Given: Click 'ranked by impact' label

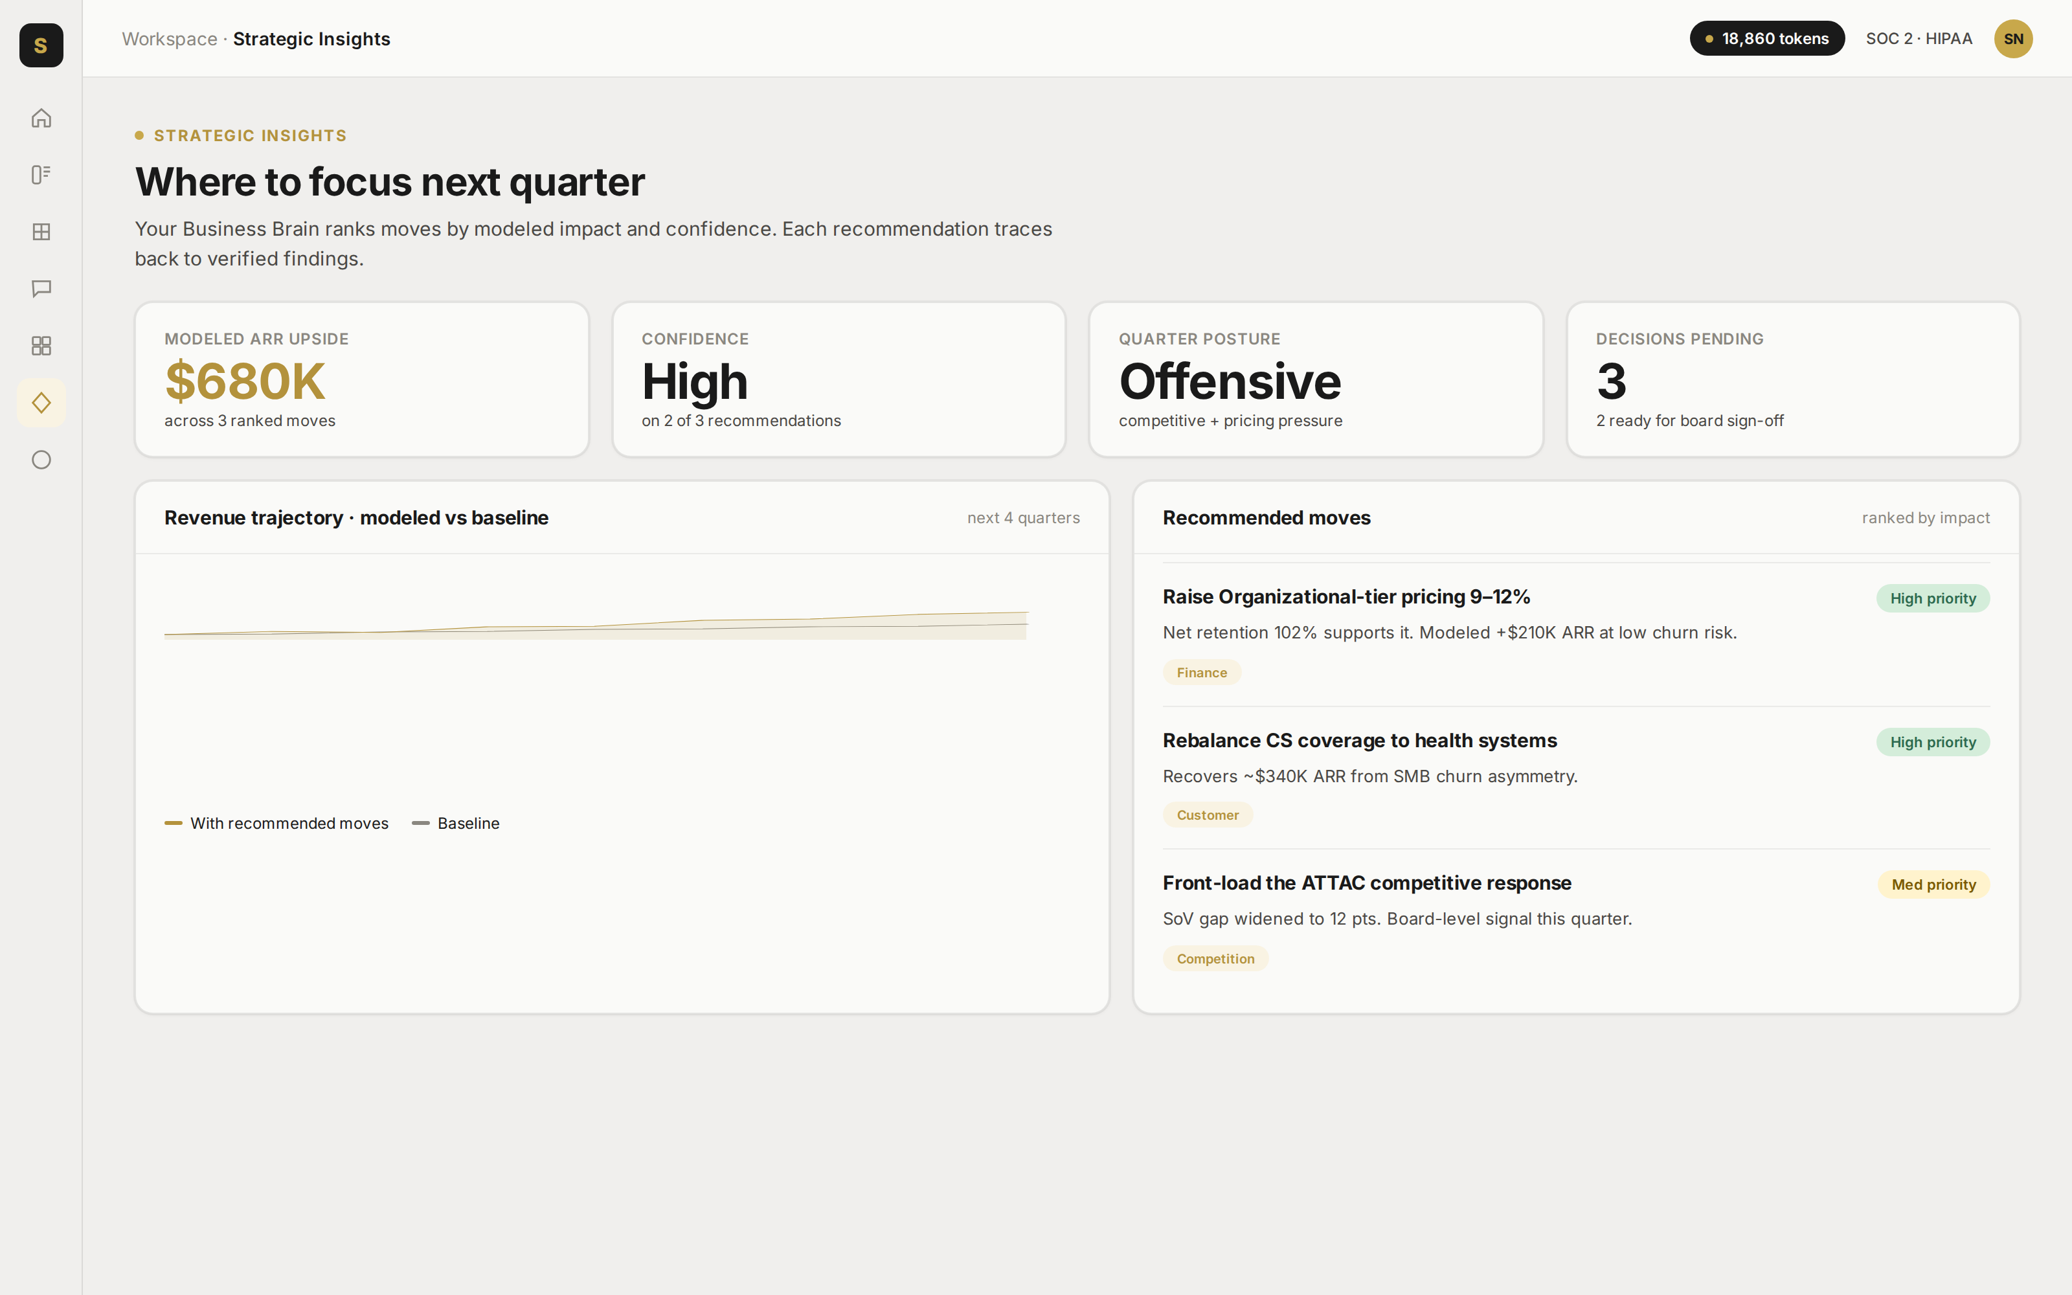Looking at the screenshot, I should 1926,518.
